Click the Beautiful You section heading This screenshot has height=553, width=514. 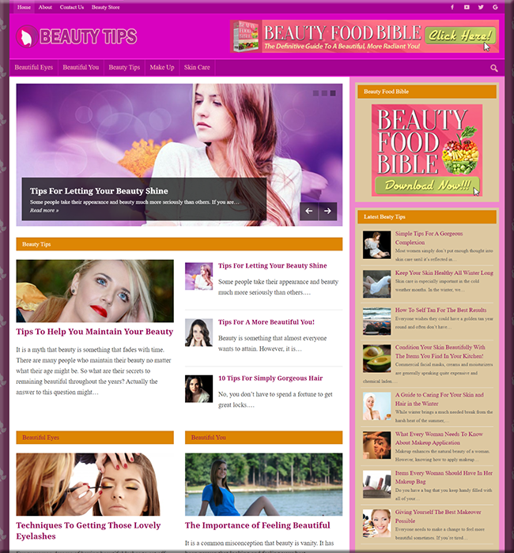click(208, 438)
